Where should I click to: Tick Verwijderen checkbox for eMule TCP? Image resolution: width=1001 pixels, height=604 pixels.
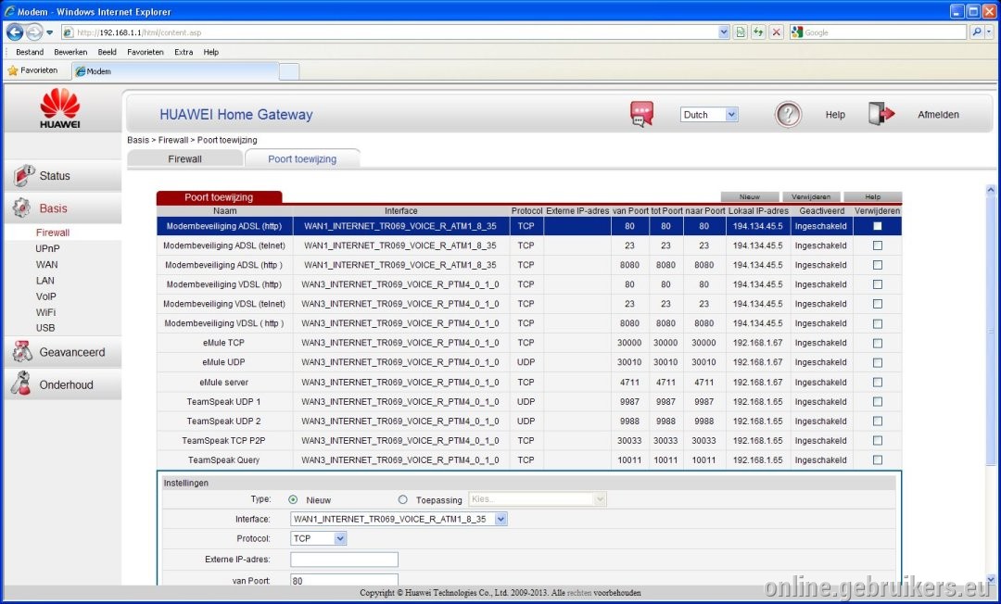[x=877, y=343]
